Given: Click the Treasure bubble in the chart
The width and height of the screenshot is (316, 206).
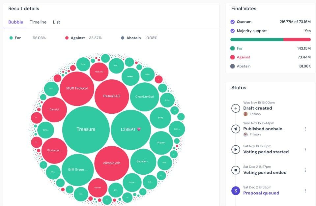Looking at the screenshot, I should [x=86, y=130].
